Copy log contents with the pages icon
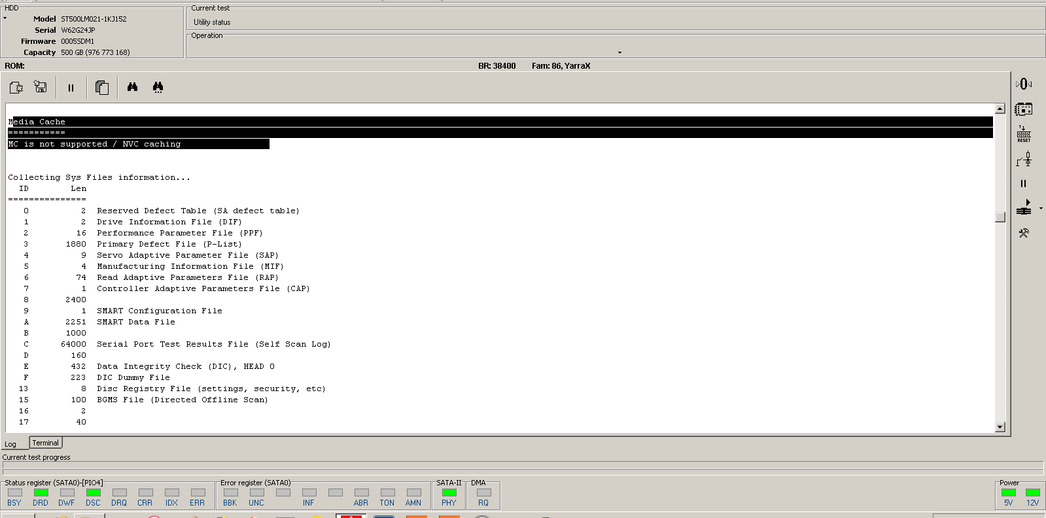Screen dimensions: 1046x518 [102, 88]
